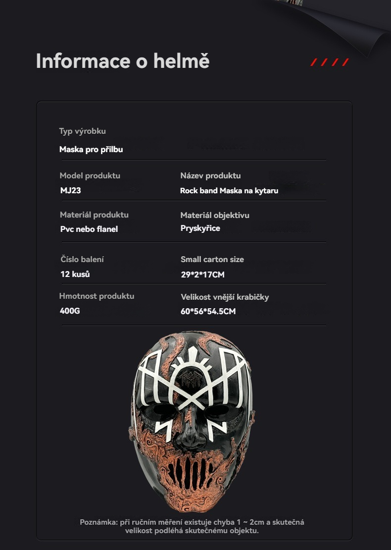Click the 'Název produktu' label
This screenshot has width=391, height=550.
(210, 175)
